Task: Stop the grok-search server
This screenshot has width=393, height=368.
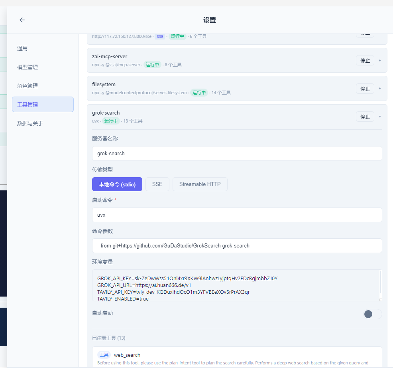Action: 365,117
